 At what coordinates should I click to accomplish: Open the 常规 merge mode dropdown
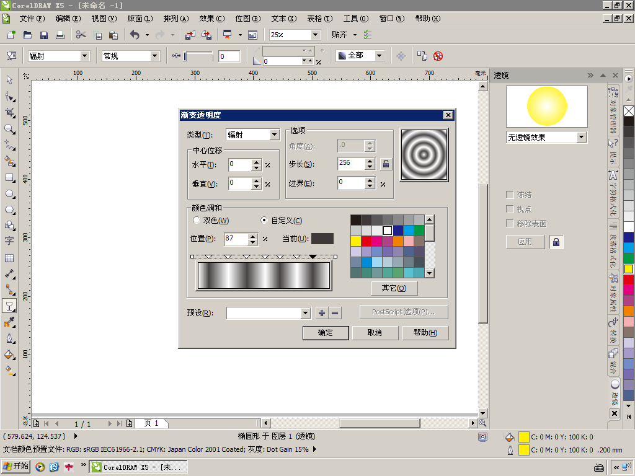(154, 56)
